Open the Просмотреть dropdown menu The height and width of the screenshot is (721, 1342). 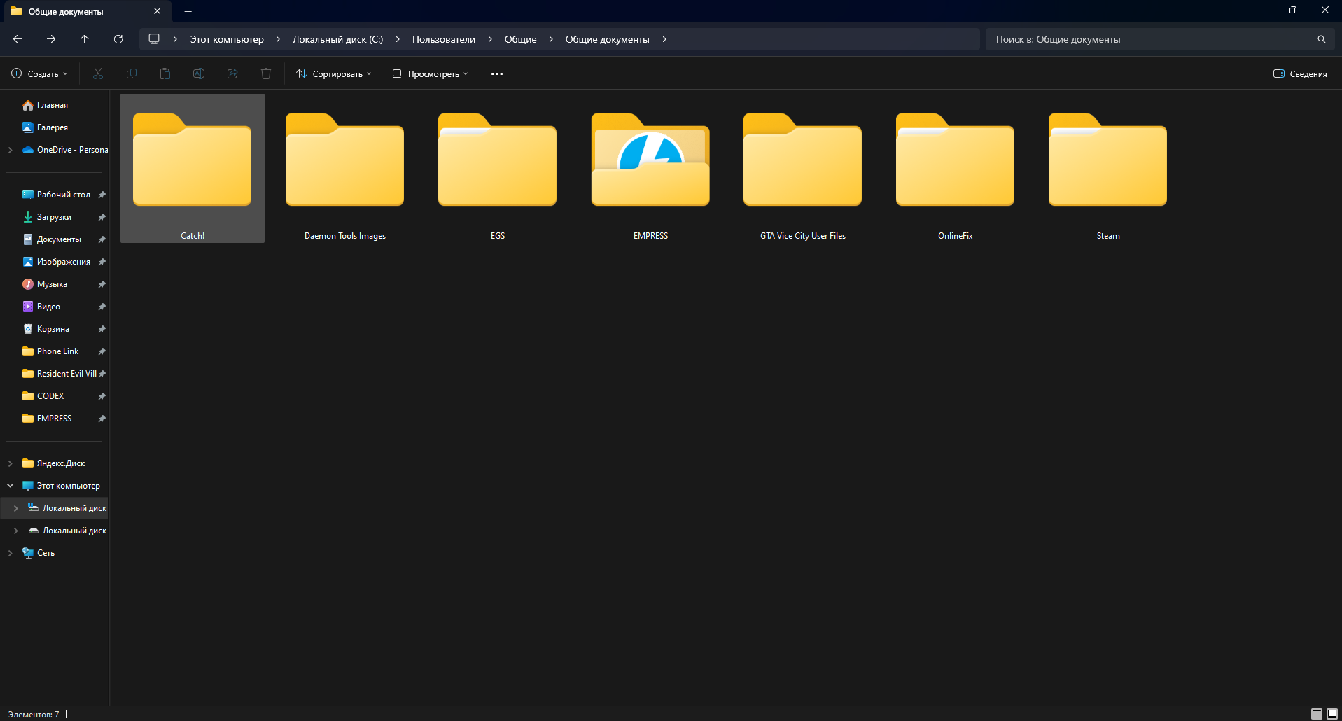point(430,73)
